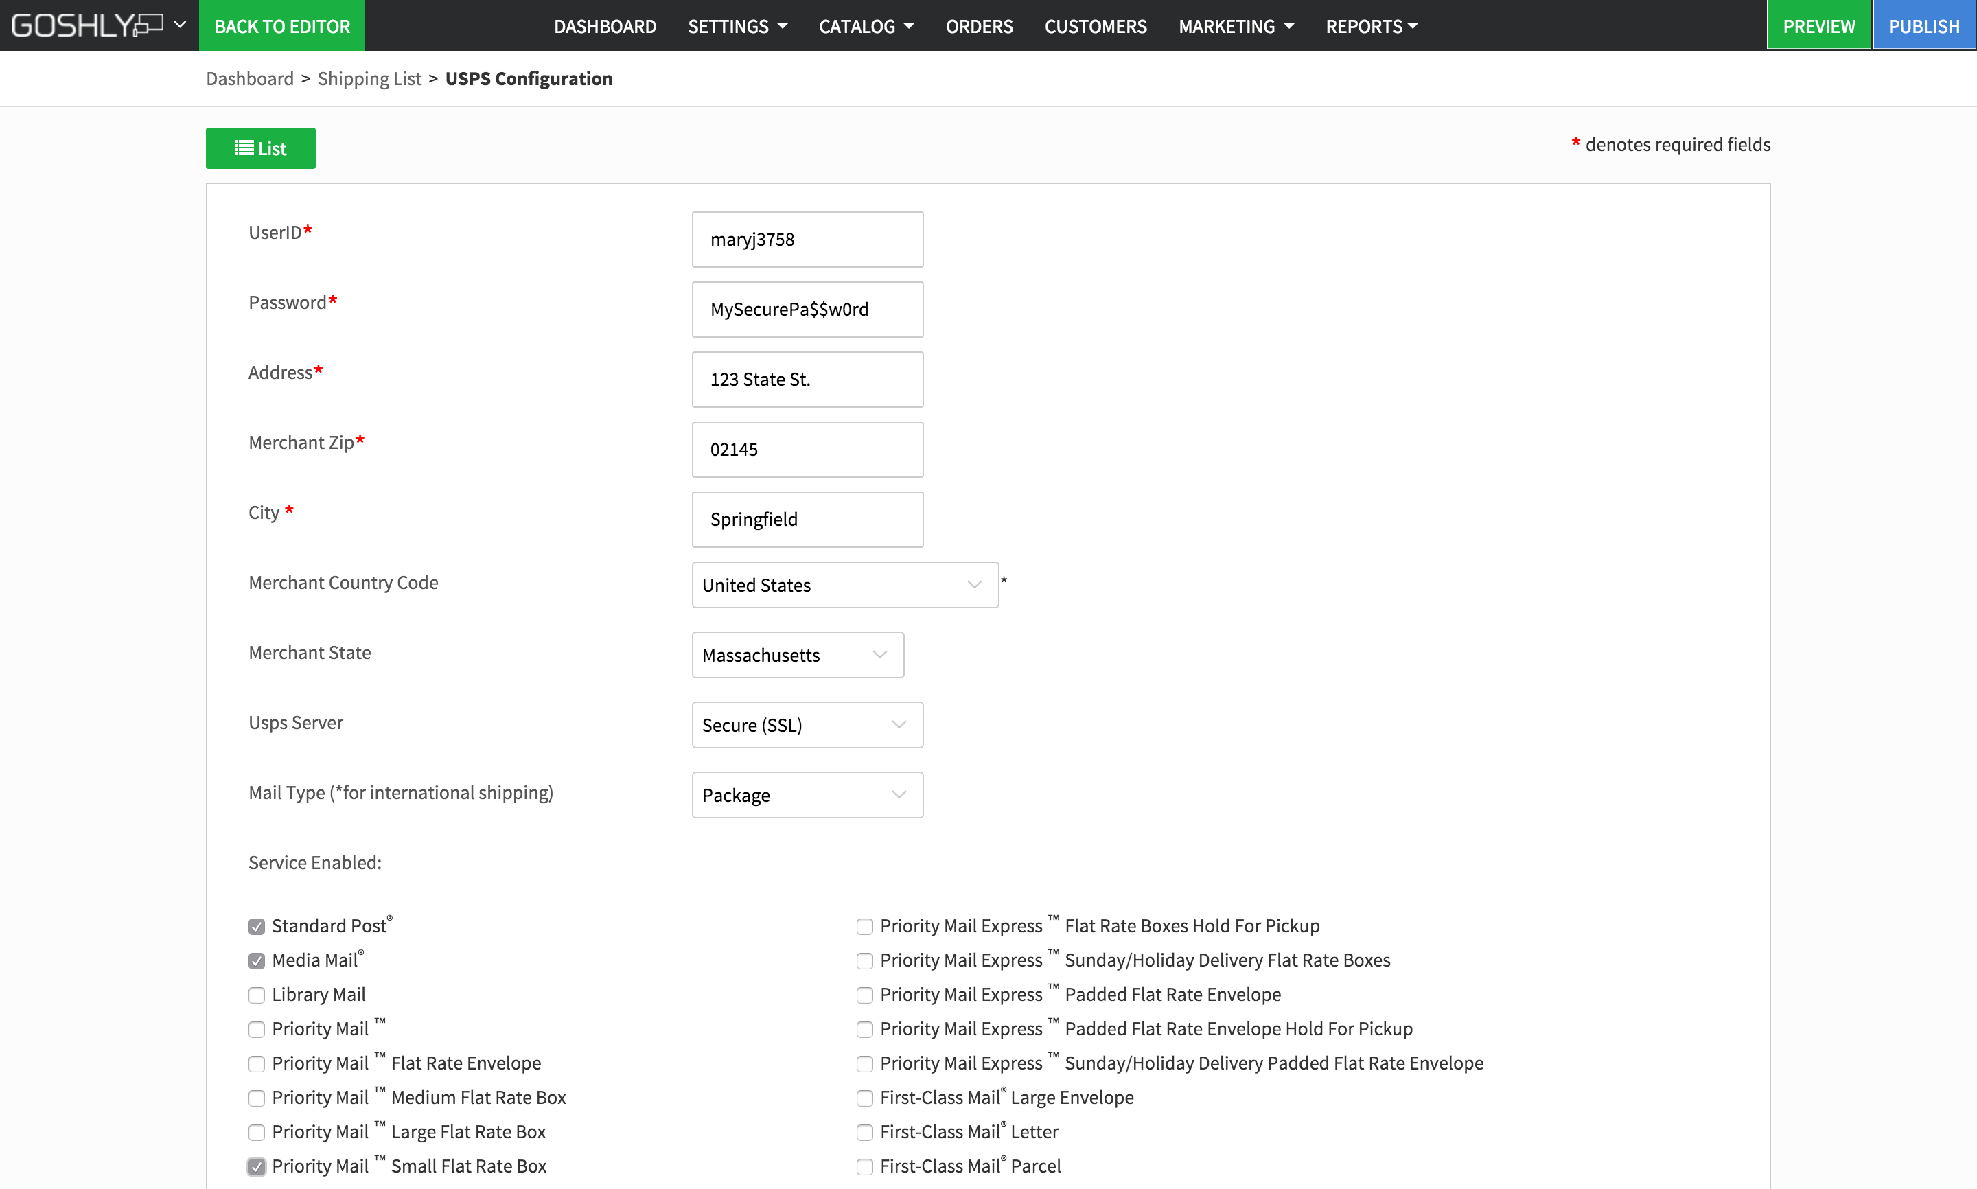The width and height of the screenshot is (1977, 1189).
Task: Enable First-Class Mail Parcel checkbox
Action: [864, 1167]
